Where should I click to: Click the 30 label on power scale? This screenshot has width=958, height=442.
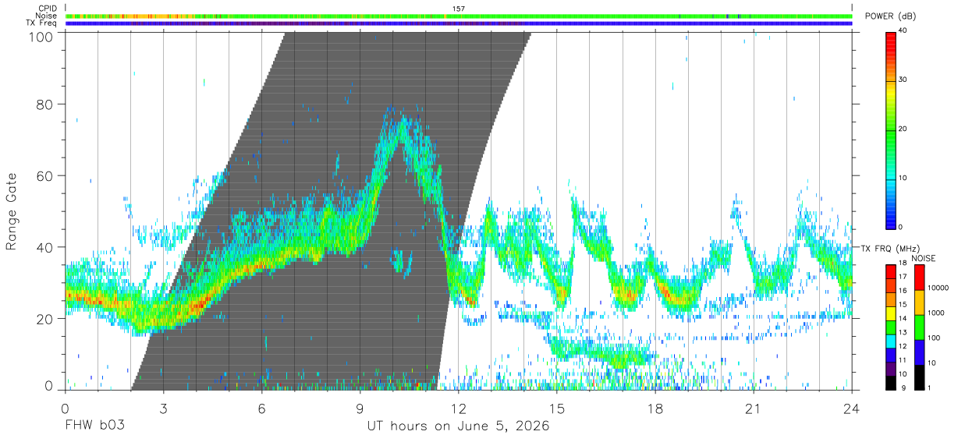[x=903, y=80]
